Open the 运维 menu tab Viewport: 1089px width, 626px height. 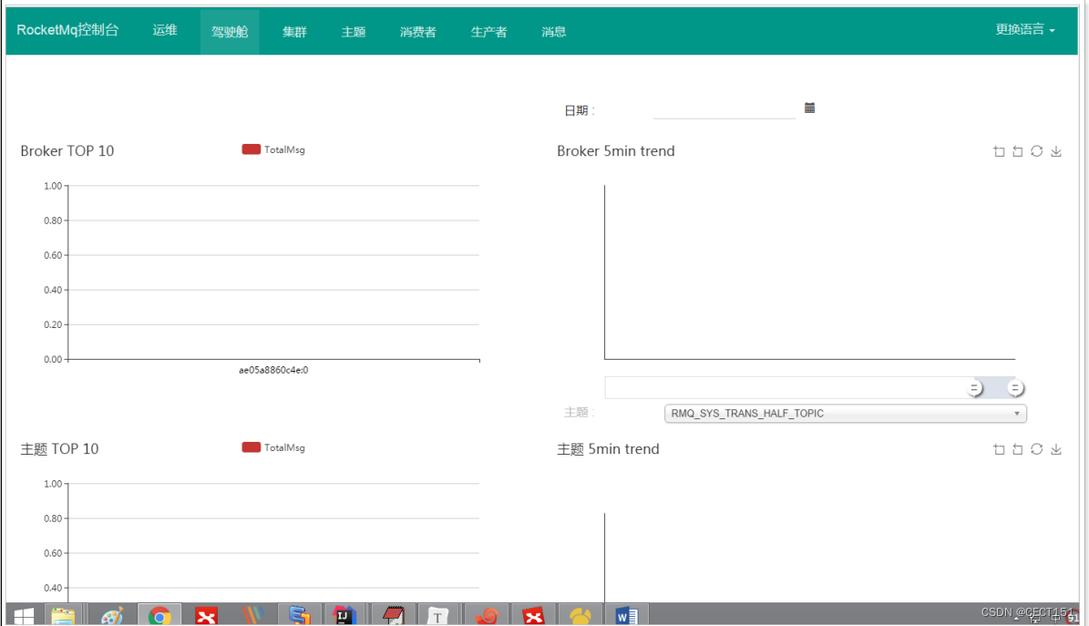point(165,30)
